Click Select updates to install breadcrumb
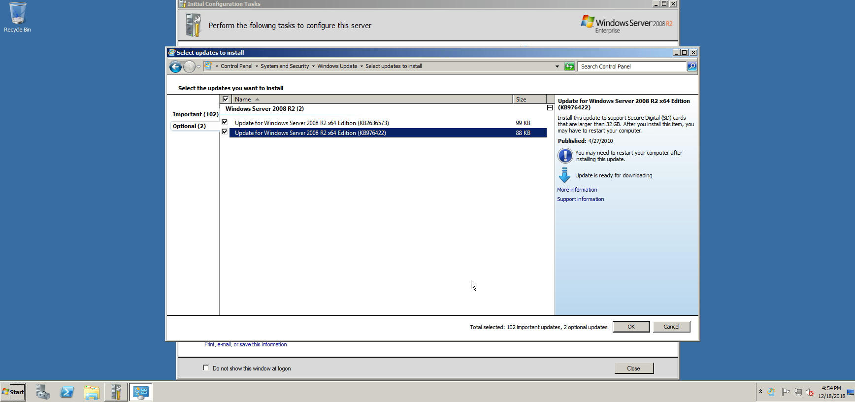This screenshot has height=402, width=855. [394, 66]
